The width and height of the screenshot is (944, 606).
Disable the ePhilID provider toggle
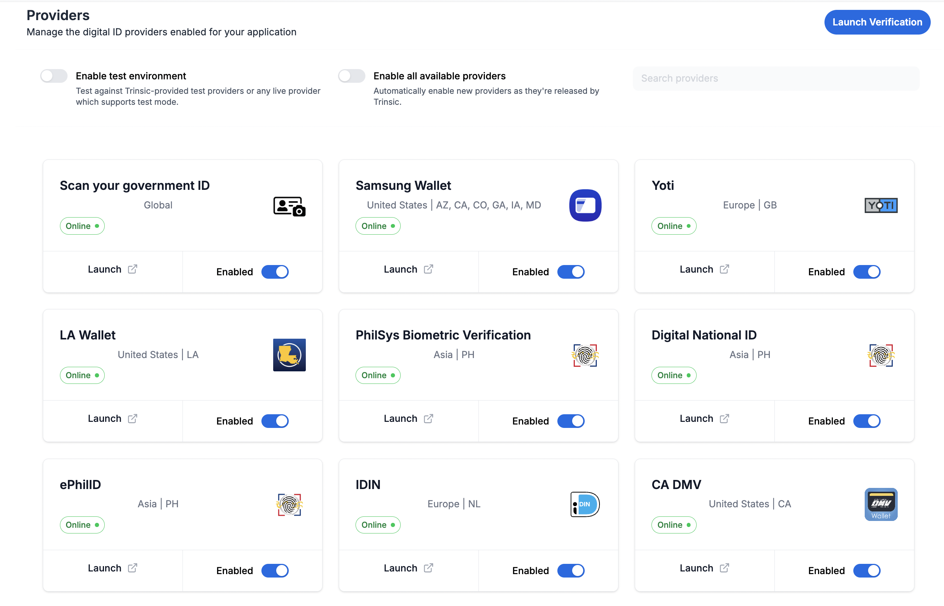click(x=275, y=571)
